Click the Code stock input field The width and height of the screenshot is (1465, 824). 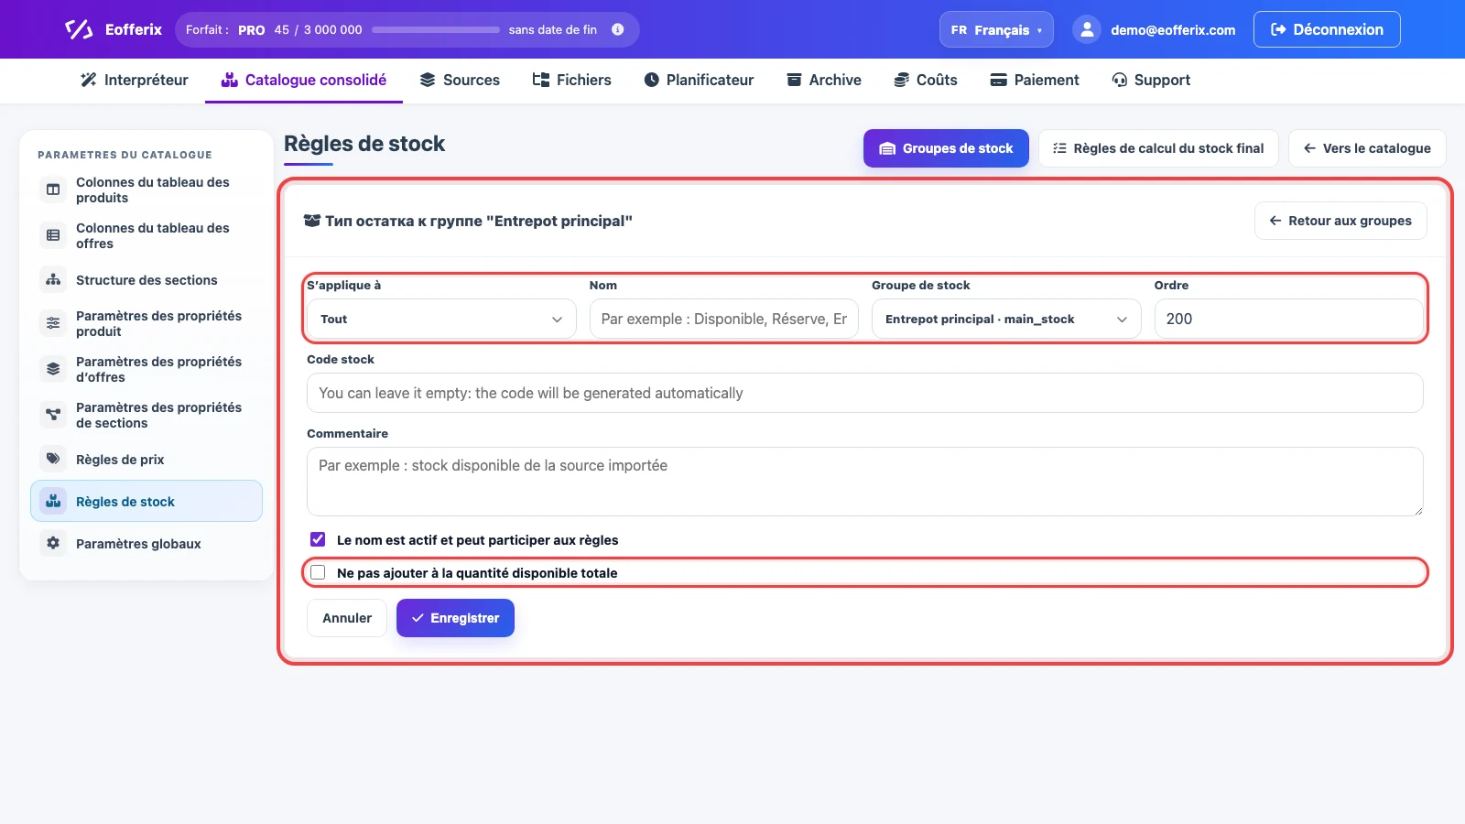tap(864, 393)
